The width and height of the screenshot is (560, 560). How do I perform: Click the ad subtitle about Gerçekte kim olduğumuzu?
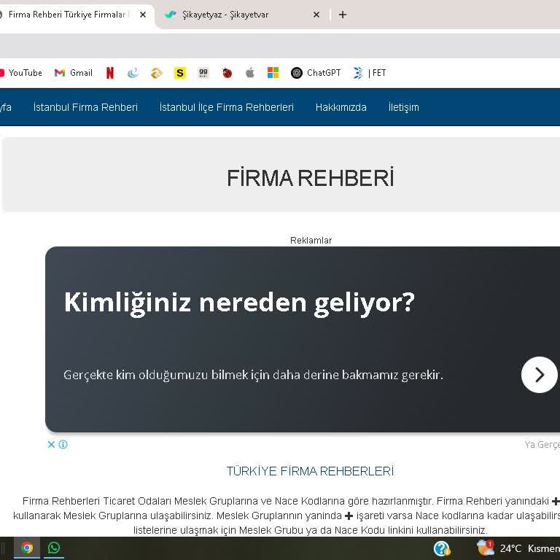point(253,375)
